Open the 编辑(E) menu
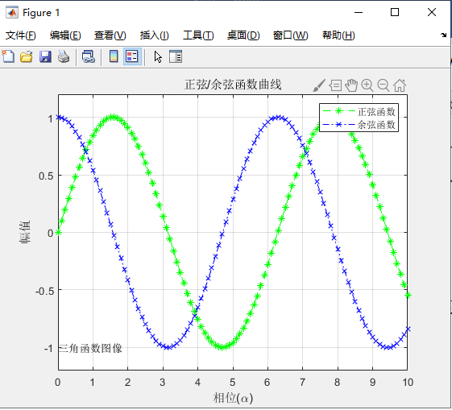Viewport: 452px width, 410px height. coord(65,35)
